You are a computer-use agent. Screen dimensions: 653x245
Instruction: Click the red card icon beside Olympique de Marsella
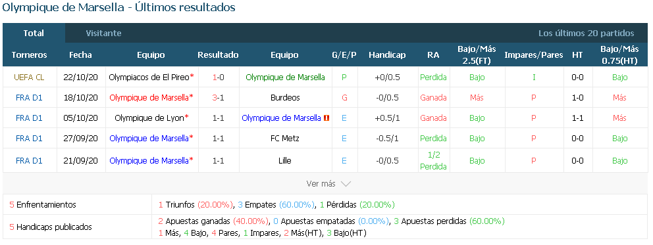[x=326, y=118]
